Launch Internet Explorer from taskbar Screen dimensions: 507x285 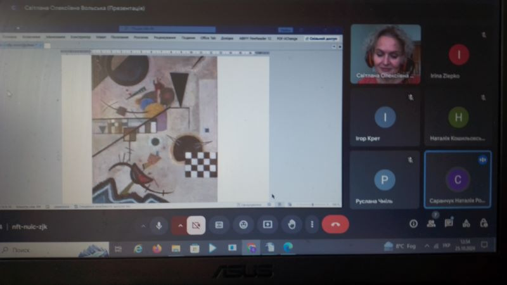pos(138,248)
